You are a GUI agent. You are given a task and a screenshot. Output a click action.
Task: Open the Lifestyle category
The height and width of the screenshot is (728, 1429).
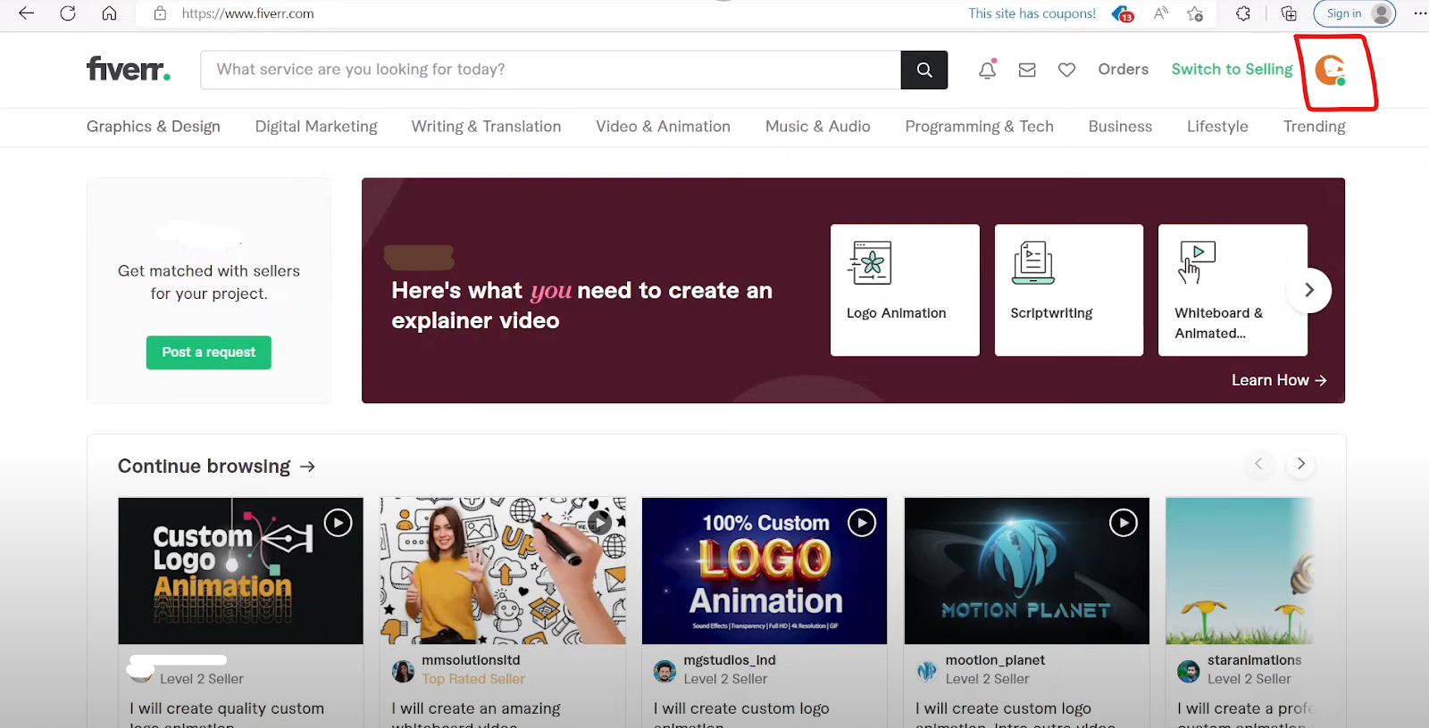(1217, 127)
